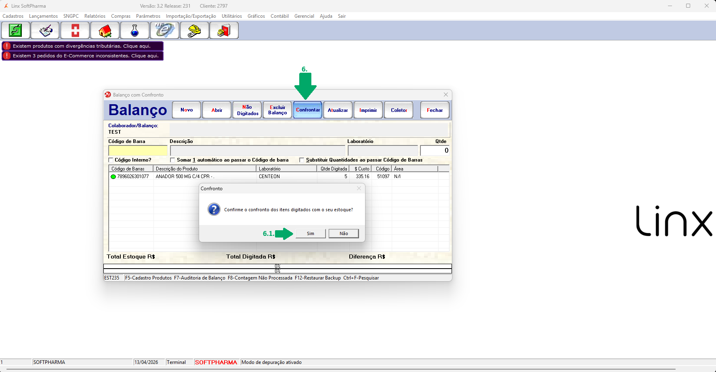Open the Gráficos menu

click(256, 16)
